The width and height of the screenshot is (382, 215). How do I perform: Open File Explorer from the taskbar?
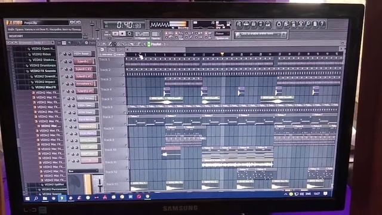click(45, 198)
